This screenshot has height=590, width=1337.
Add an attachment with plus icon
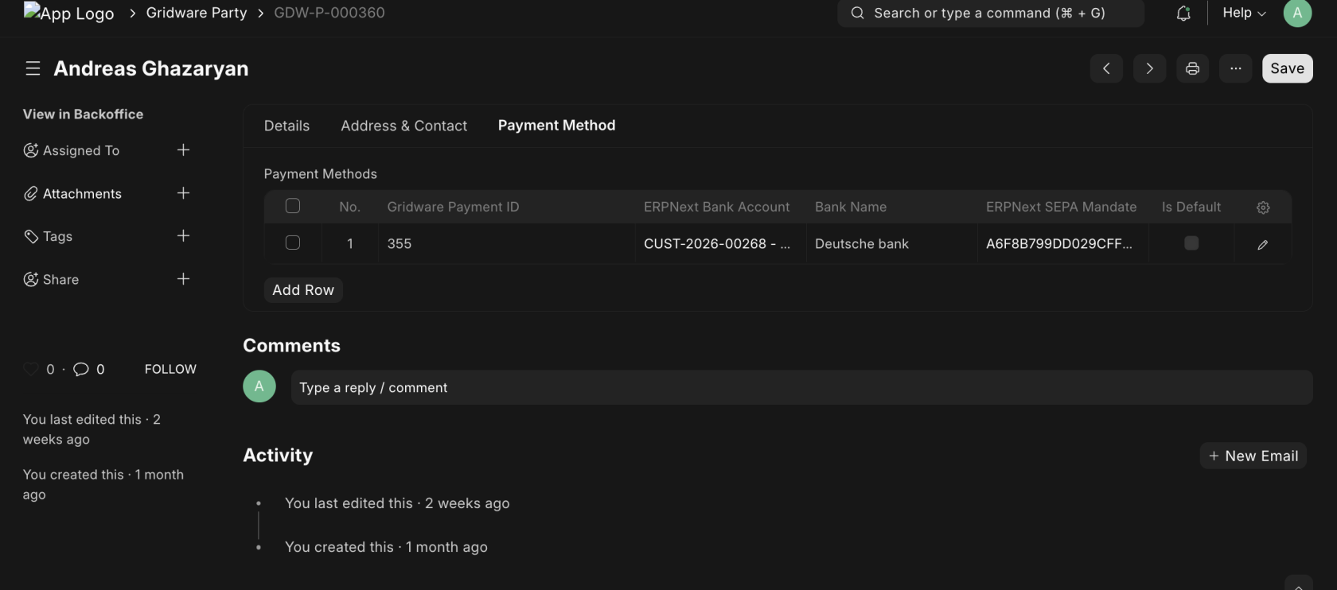coord(183,193)
